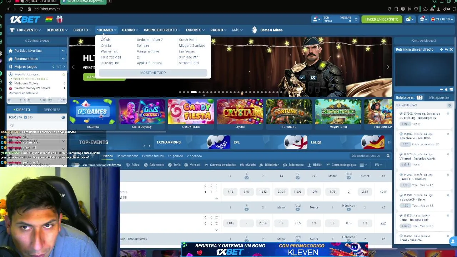Collapse right block via Contraer bloque
Screen dimensions: 457x257
424,41
